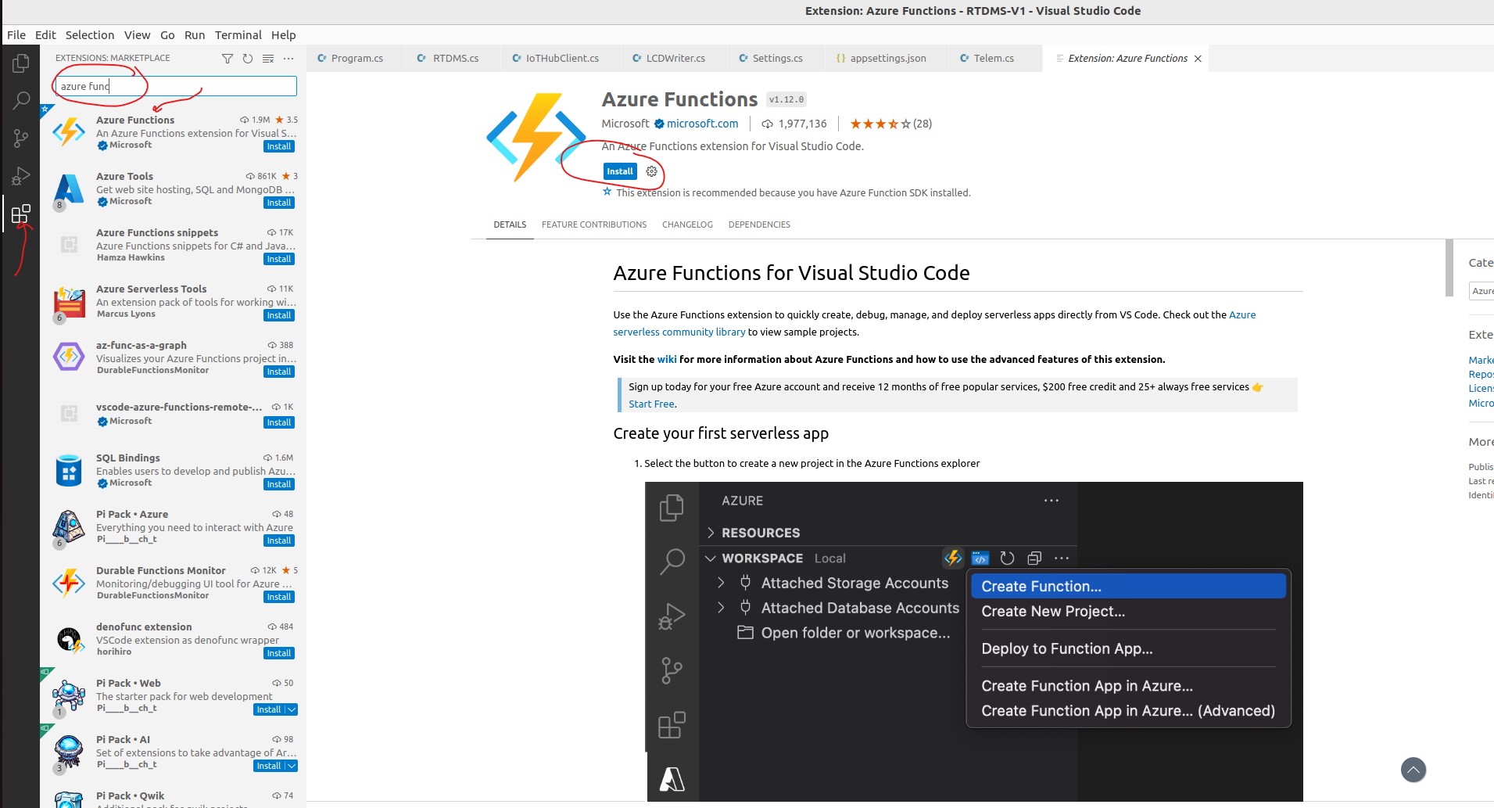This screenshot has height=808, width=1494.
Task: Refresh the extensions marketplace list
Action: click(248, 59)
